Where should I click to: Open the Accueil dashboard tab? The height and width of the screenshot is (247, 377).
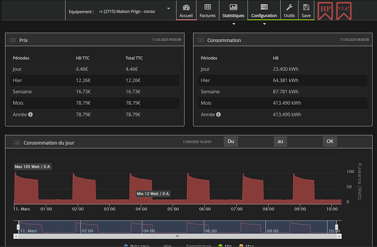pyautogui.click(x=186, y=11)
